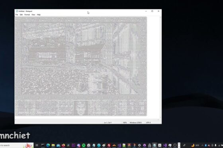
Task: Click the taskbar search box
Action: click(x=16, y=145)
